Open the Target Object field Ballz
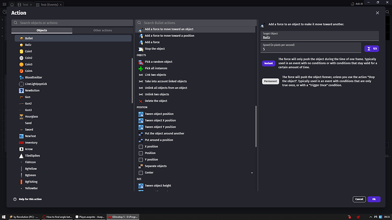 pos(319,36)
